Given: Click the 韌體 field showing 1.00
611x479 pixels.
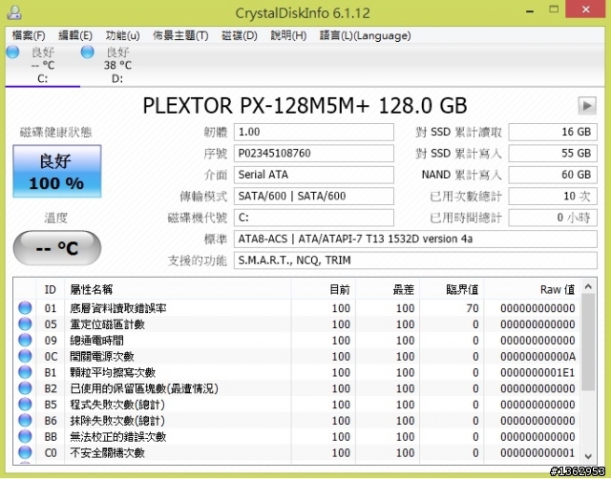Looking at the screenshot, I should coord(314,132).
